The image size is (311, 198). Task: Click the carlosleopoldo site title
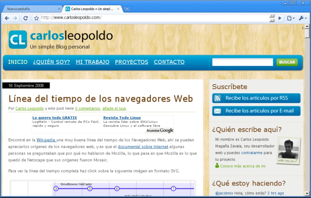[71, 36]
